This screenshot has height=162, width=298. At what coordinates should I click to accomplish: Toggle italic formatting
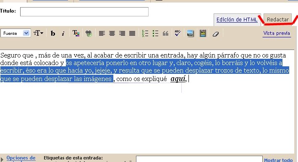click(63, 34)
